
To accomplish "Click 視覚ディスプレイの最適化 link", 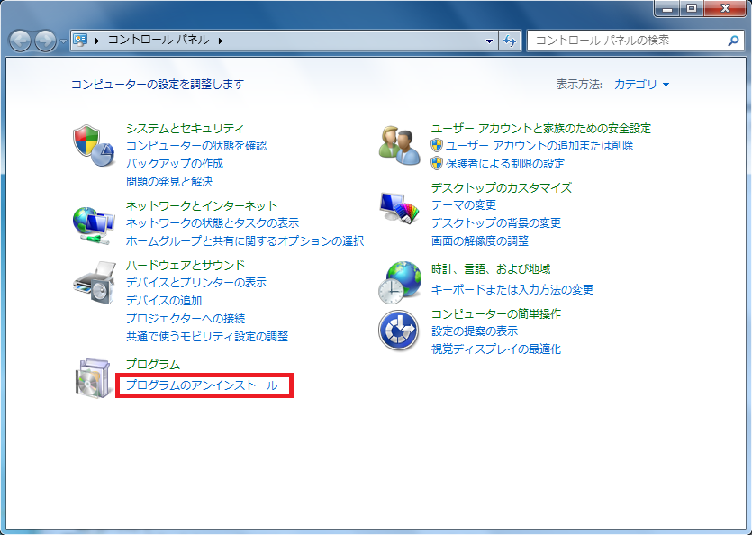I will (496, 349).
